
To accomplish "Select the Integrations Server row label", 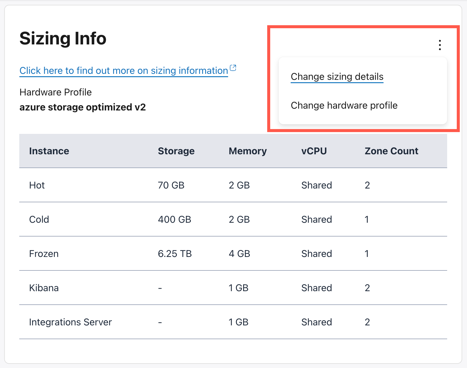I will coord(70,322).
